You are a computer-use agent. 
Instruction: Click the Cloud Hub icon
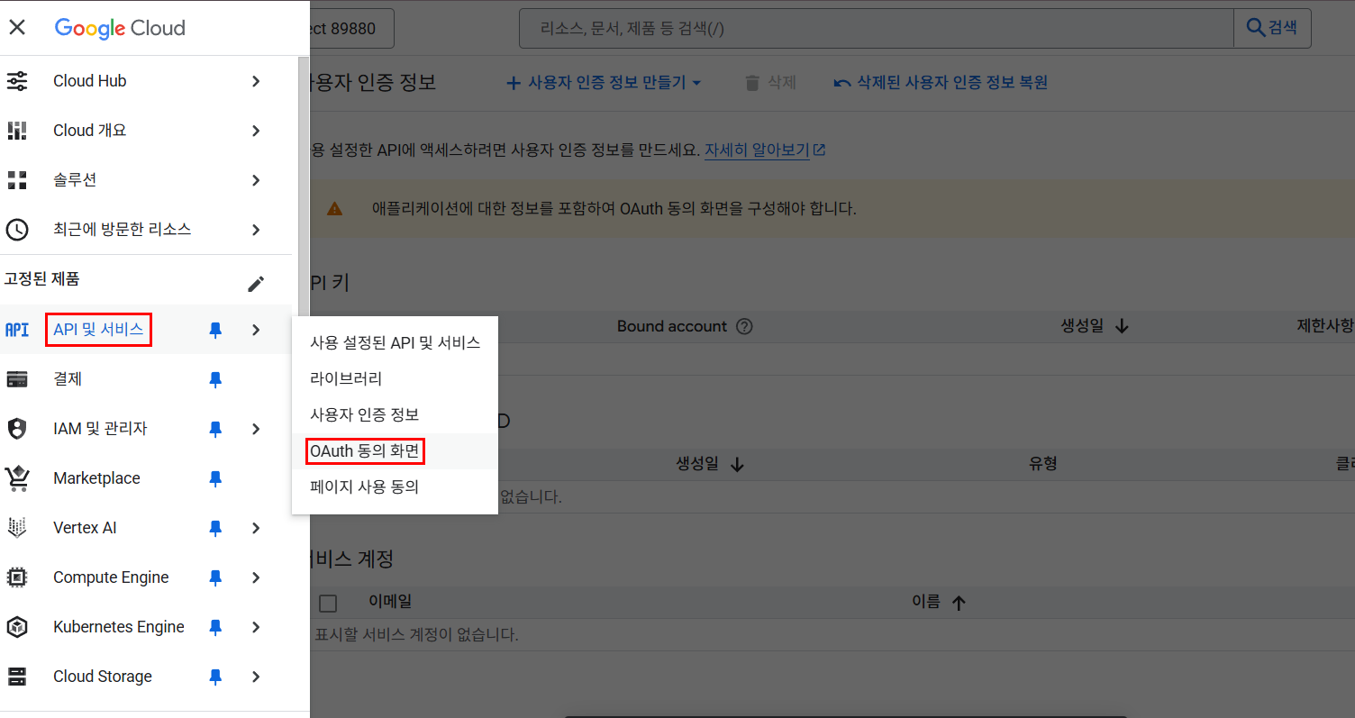tap(17, 81)
